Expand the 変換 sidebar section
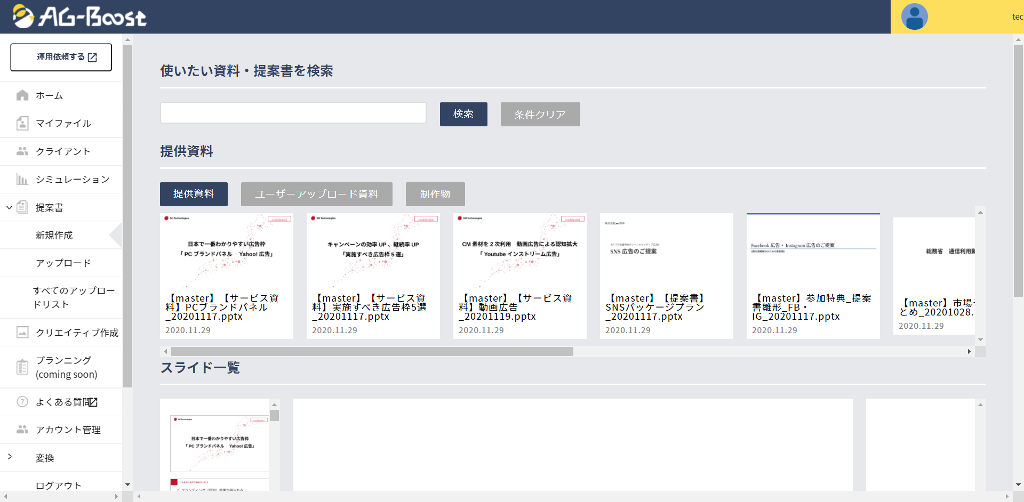1024x502 pixels. click(10, 457)
